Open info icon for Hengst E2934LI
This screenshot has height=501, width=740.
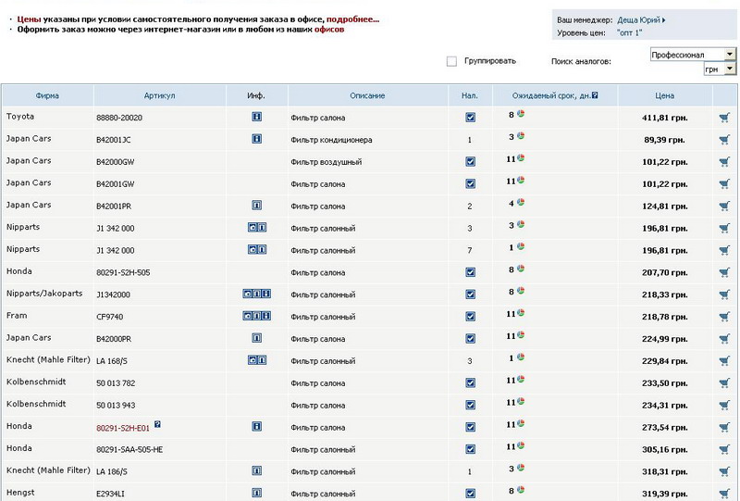[257, 493]
